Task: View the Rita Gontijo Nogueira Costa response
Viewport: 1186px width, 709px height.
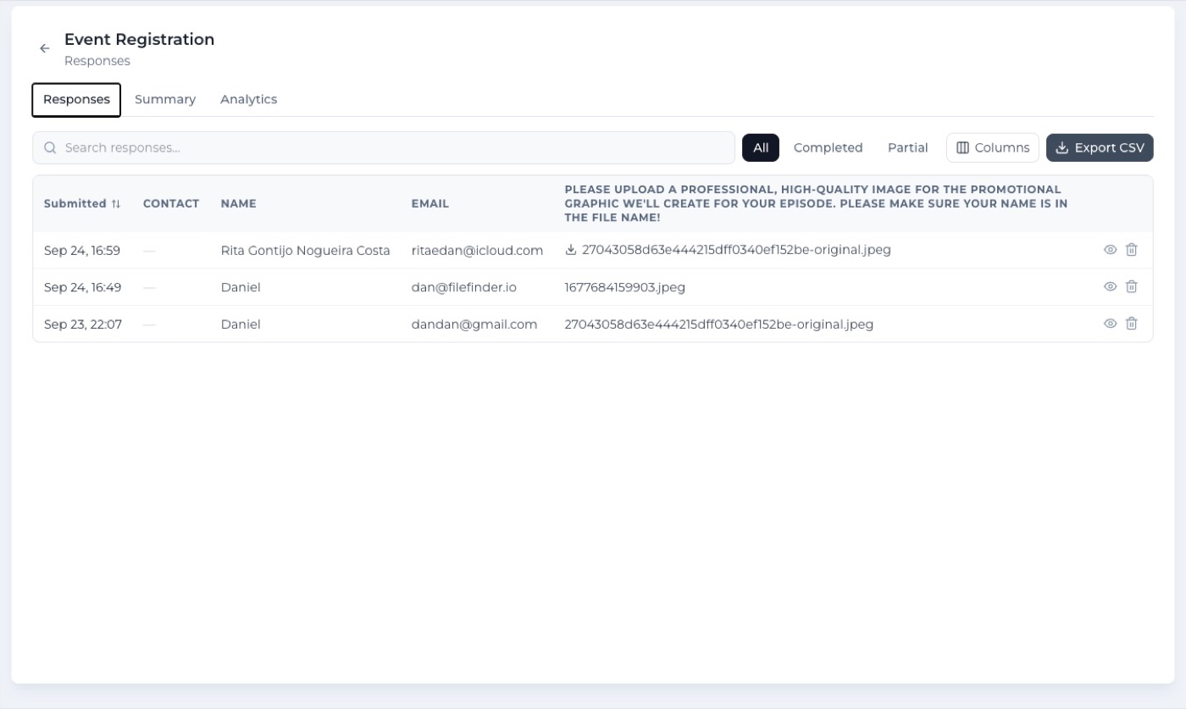Action: [1110, 250]
